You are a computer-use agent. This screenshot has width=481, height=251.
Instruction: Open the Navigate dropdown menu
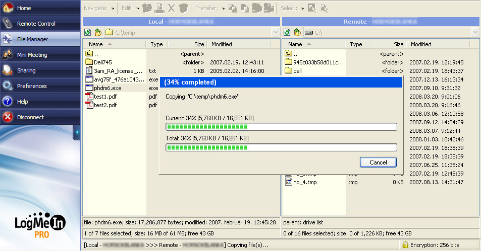click(99, 8)
